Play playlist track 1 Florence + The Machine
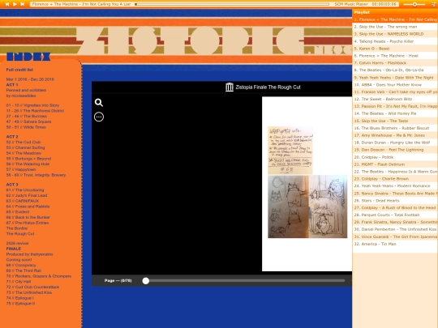438x328 pixels. point(395,19)
